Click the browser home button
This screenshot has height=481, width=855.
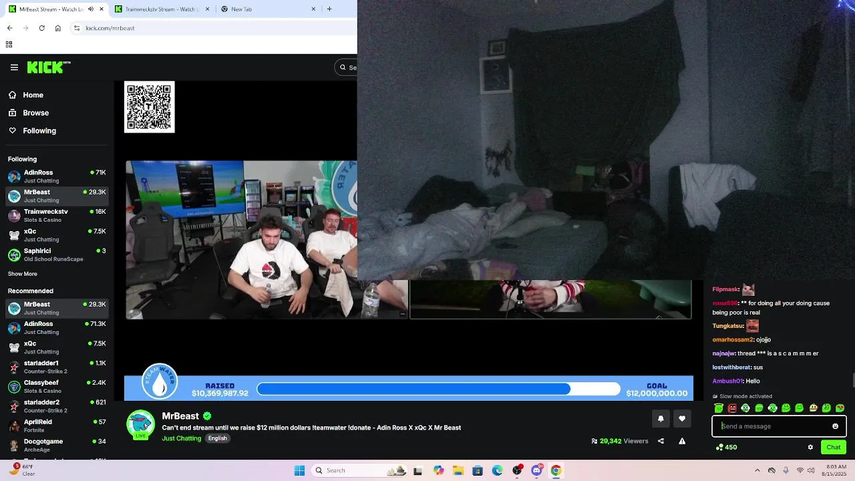coord(58,28)
